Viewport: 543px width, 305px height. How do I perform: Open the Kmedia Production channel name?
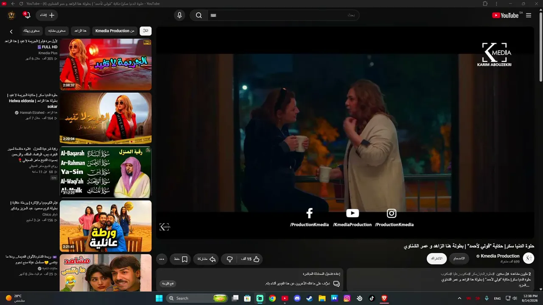[x=500, y=256]
